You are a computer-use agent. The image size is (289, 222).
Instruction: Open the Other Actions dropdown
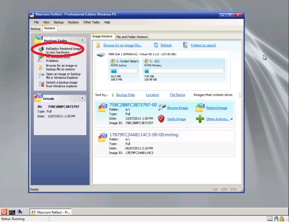[219, 119]
